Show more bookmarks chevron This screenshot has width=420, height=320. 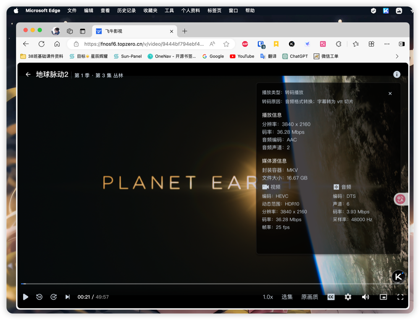tap(397, 56)
